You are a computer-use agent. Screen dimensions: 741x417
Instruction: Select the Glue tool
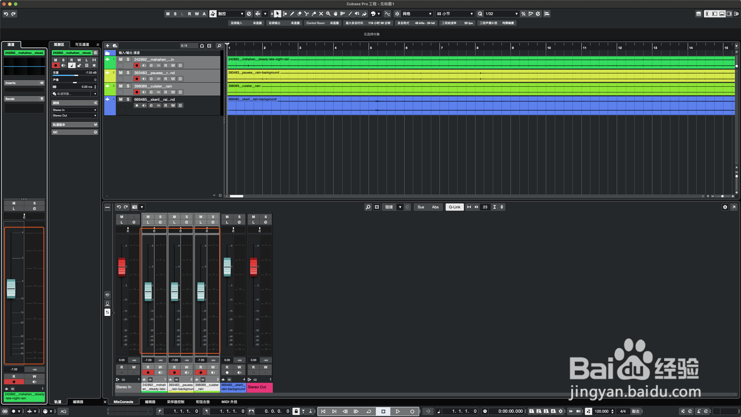coord(314,14)
